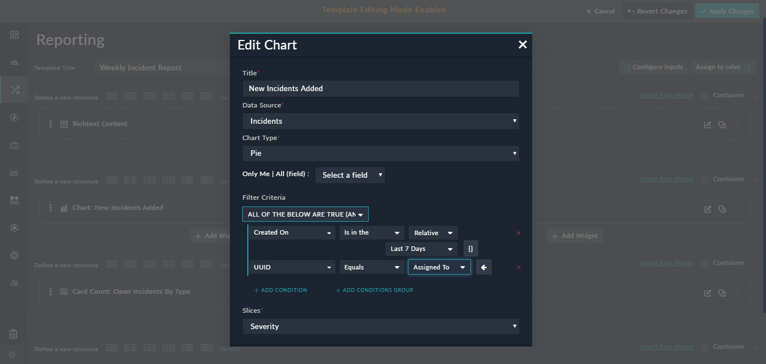Click the left arrow beside Assigned To field
This screenshot has height=364, width=766.
(x=484, y=267)
